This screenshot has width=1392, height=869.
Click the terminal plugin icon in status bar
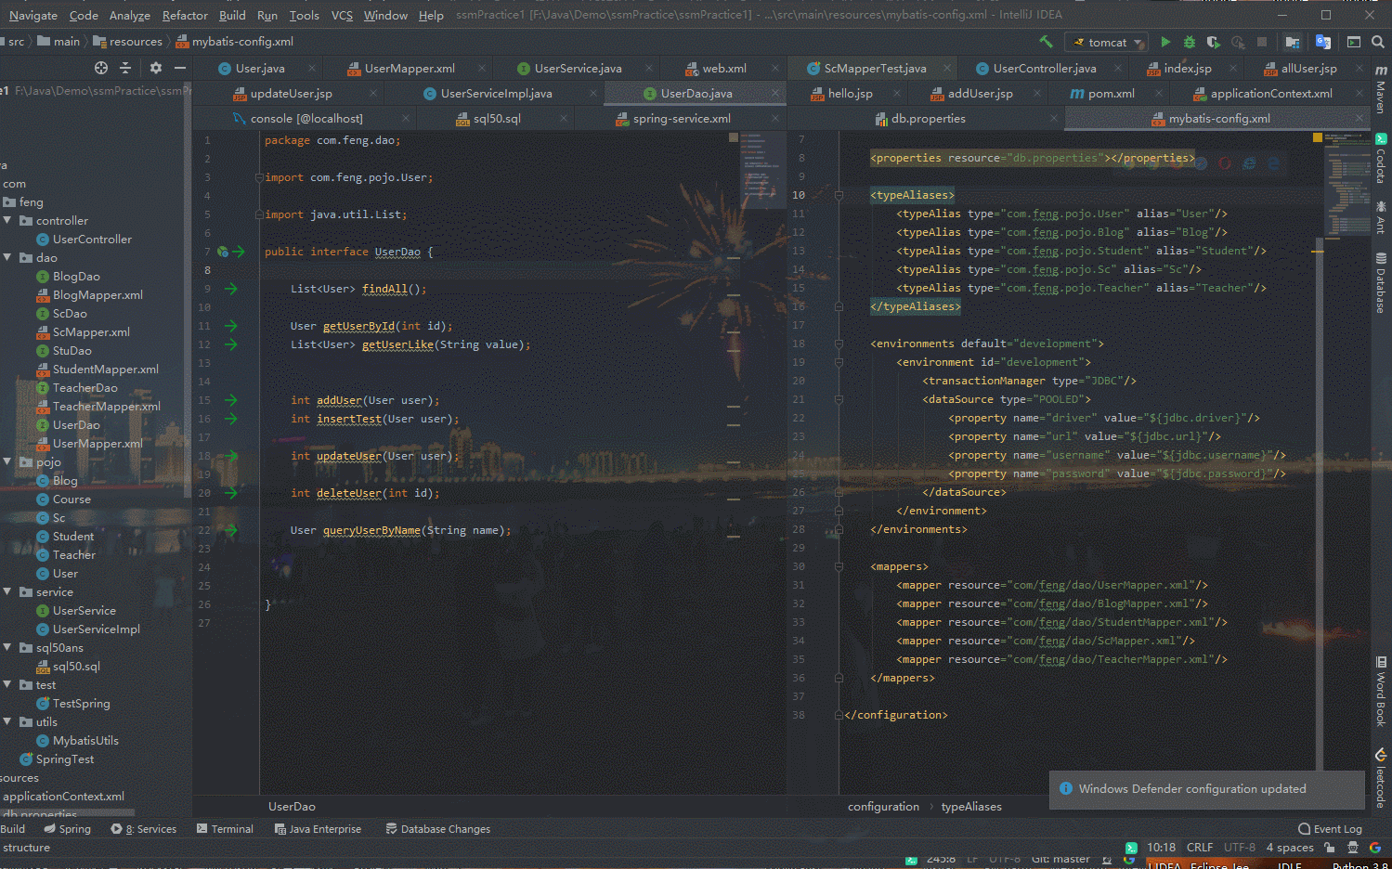click(1131, 848)
